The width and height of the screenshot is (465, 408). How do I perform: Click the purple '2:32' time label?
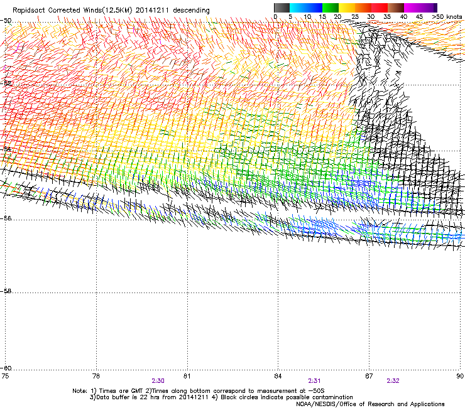(x=393, y=381)
